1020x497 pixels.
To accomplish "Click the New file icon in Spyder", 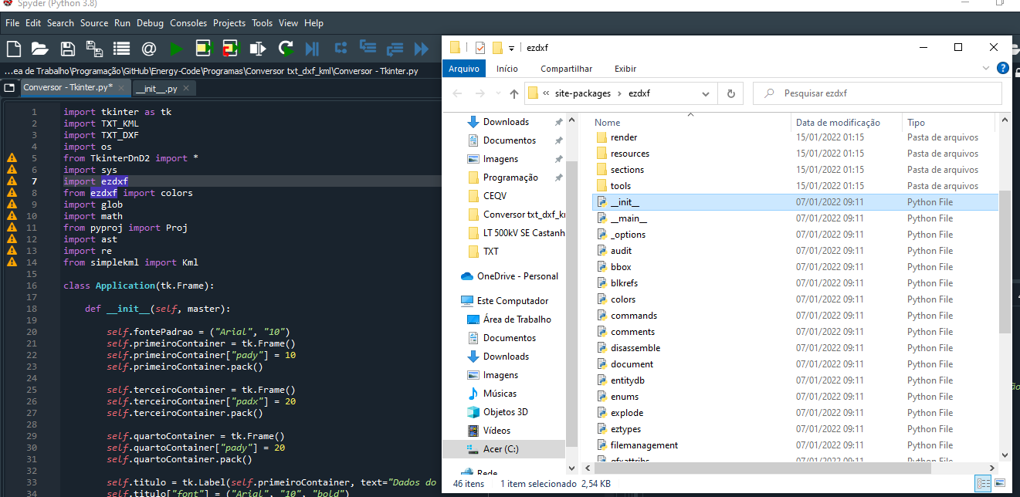I will click(x=14, y=49).
